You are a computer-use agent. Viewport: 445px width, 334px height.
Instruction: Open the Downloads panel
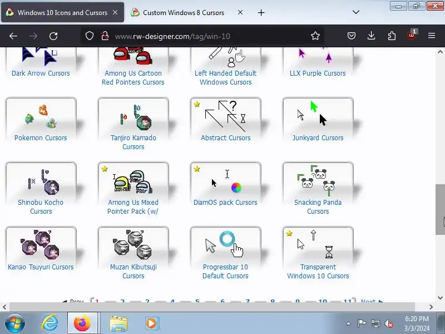click(371, 36)
